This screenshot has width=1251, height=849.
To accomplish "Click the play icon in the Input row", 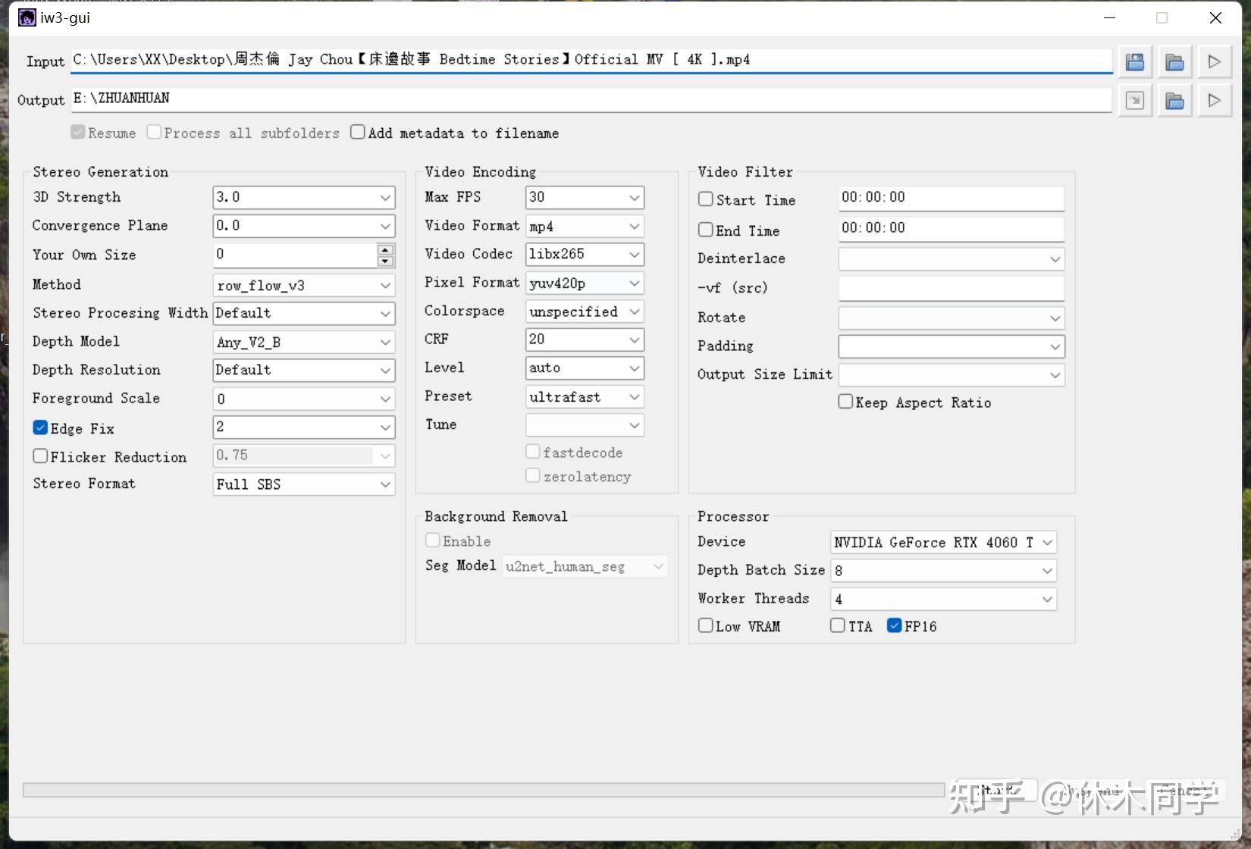I will (x=1214, y=62).
